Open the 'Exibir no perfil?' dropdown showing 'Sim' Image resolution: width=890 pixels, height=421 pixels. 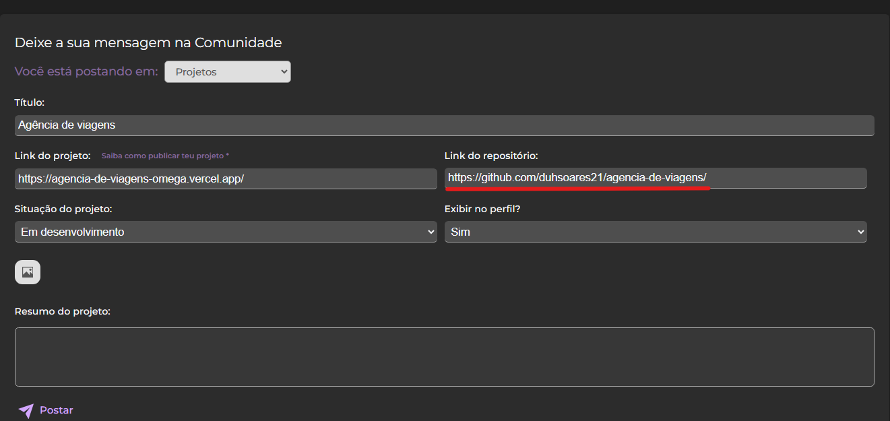coord(655,231)
